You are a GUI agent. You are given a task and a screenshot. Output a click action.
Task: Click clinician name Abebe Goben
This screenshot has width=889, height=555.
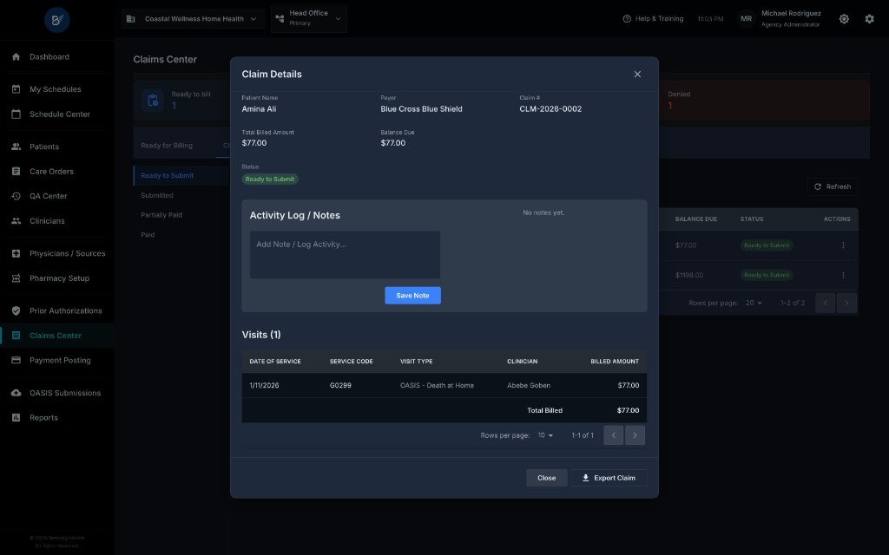coord(529,386)
